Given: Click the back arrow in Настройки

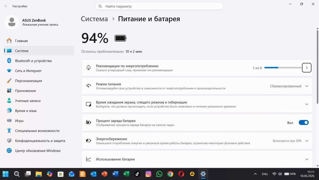Looking at the screenshot, I should (x=6, y=6).
